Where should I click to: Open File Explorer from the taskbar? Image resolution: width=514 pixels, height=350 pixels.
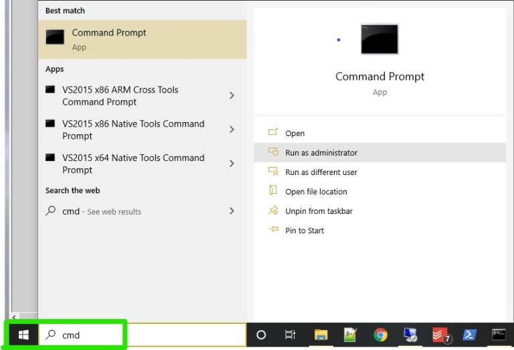tap(321, 335)
